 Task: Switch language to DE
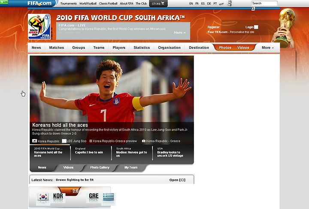(209, 3)
